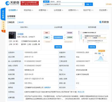
Task: Click the 组织机构代码 value 69213042X
Action: coord(80,66)
